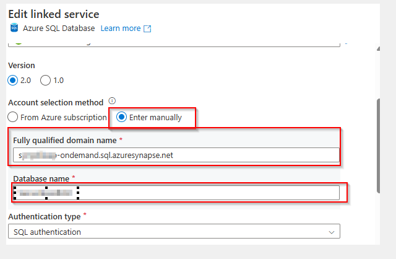Click the external link icon beside Learn more
This screenshot has width=396, height=259.
[147, 29]
